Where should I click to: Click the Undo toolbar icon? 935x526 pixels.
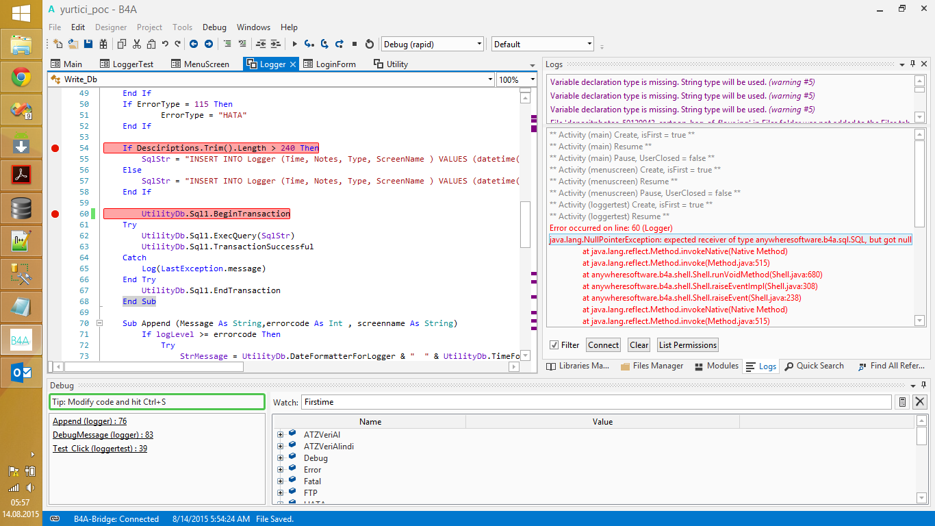pos(165,44)
